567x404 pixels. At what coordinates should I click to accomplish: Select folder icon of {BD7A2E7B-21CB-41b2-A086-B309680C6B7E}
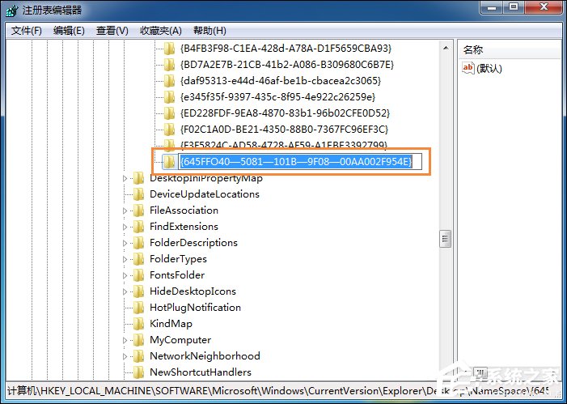[169, 65]
